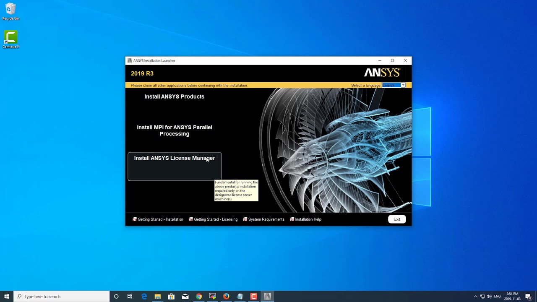Screen dimensions: 537x302
Task: Open Getting Started - Licensing guide
Action: click(x=216, y=219)
